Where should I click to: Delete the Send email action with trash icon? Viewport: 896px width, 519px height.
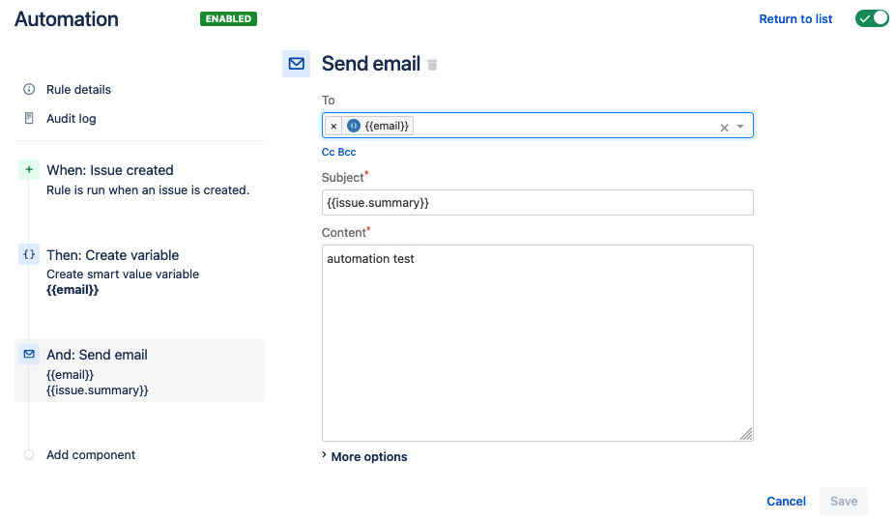433,65
